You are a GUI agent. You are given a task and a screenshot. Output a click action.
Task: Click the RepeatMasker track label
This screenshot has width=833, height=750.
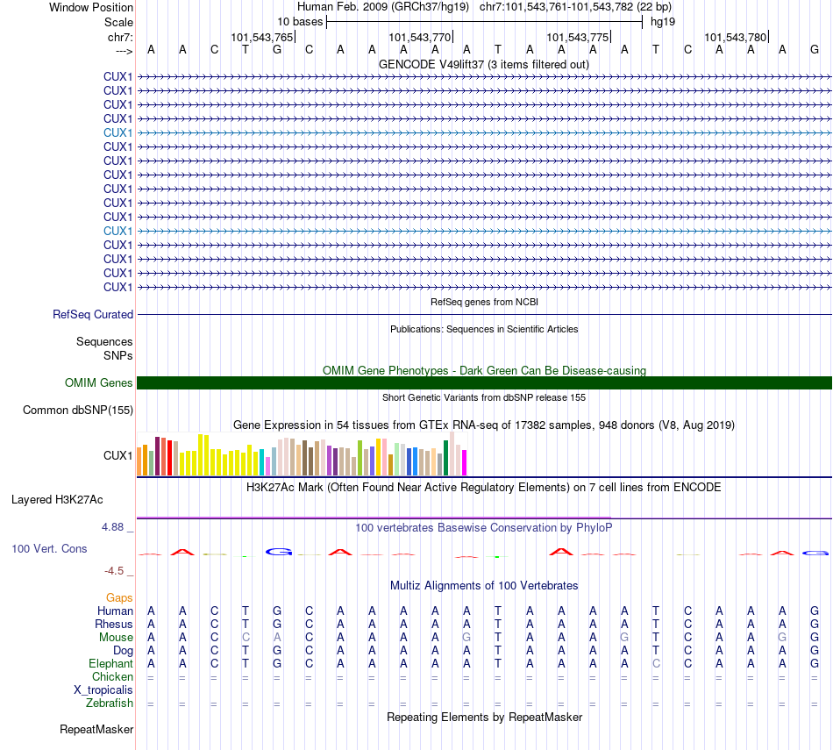pos(96,729)
